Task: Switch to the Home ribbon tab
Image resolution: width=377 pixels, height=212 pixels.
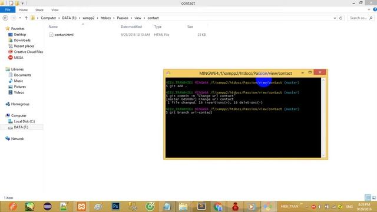Action: tap(24, 10)
